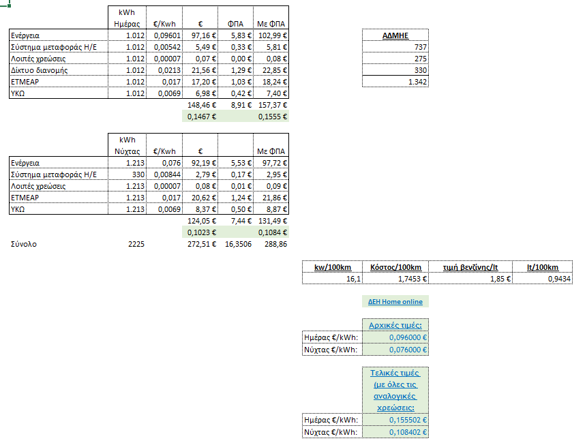The height and width of the screenshot is (443, 585).
Task: Open the ΔΕΗ Home online link
Action: (x=395, y=302)
